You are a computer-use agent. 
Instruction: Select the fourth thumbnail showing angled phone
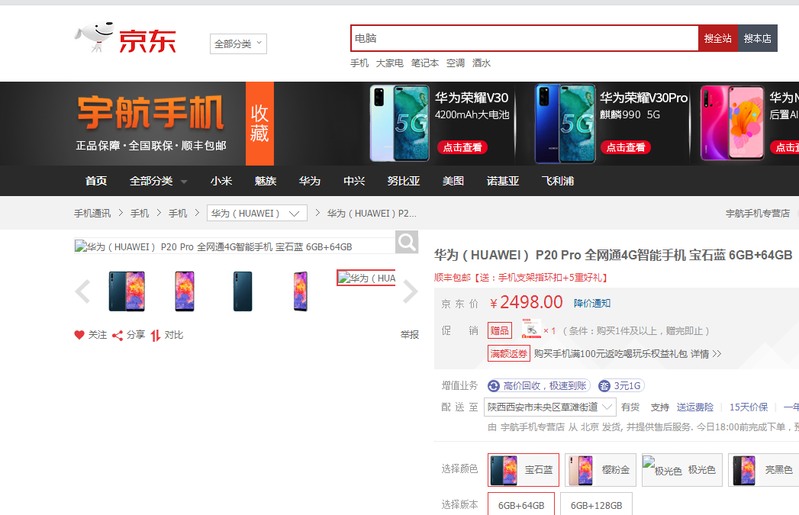pyautogui.click(x=301, y=291)
